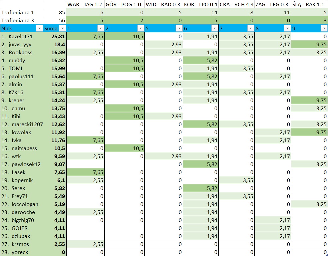Viewport: 328px width, 256px height.
Task: Expand the filter dropdown for column 8
Action: pos(287,29)
